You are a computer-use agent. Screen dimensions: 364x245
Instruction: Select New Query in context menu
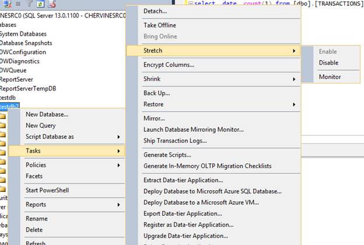41,125
